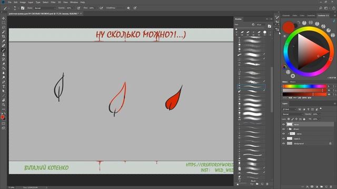This screenshot has height=189, width=337.
Task: Open the smoothing options gear
Action: (128, 8)
